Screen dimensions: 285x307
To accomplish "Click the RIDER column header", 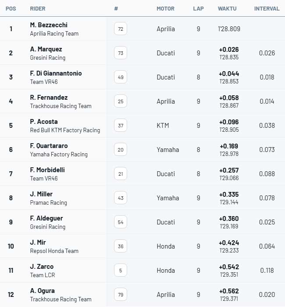I will pyautogui.click(x=38, y=9).
